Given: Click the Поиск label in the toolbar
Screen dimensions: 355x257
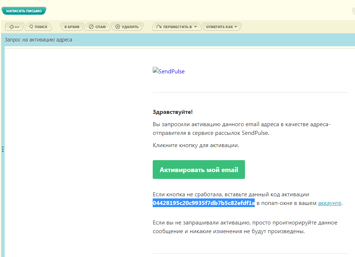Looking at the screenshot, I should tap(41, 27).
